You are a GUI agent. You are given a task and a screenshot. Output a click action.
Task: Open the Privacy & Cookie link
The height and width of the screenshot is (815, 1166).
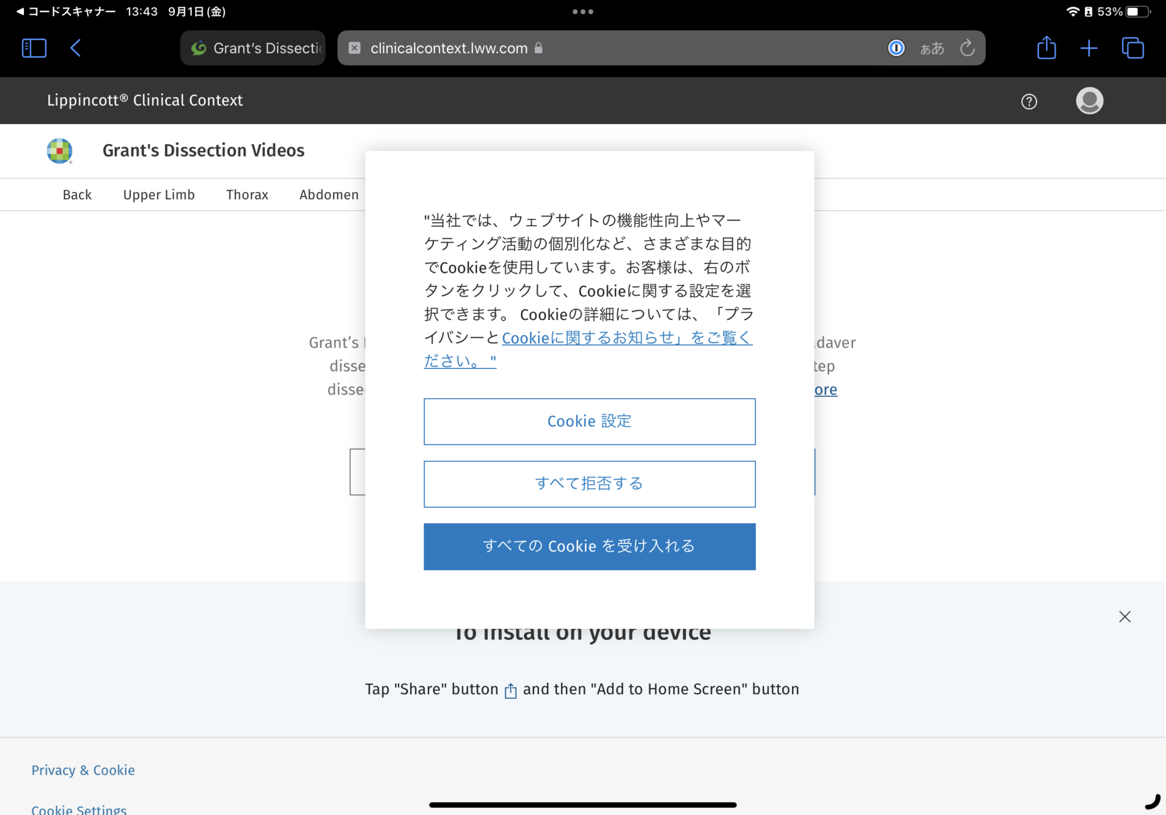[83, 770]
